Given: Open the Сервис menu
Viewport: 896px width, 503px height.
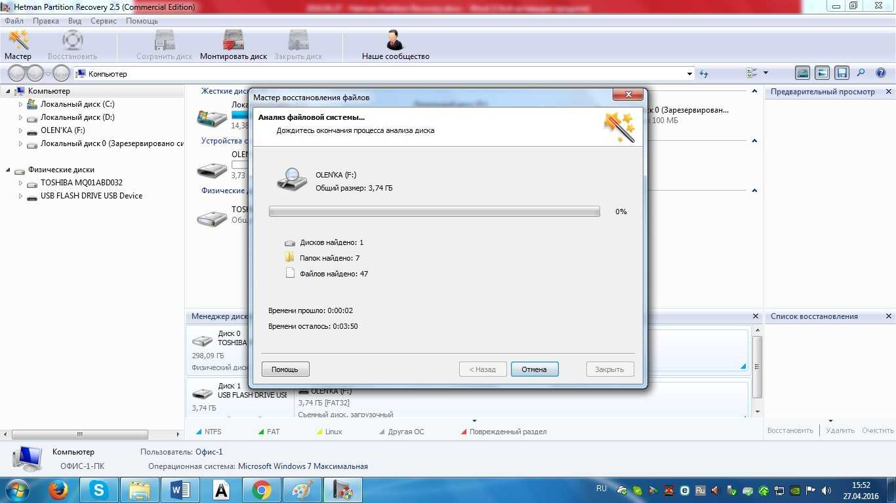Looking at the screenshot, I should pos(104,21).
